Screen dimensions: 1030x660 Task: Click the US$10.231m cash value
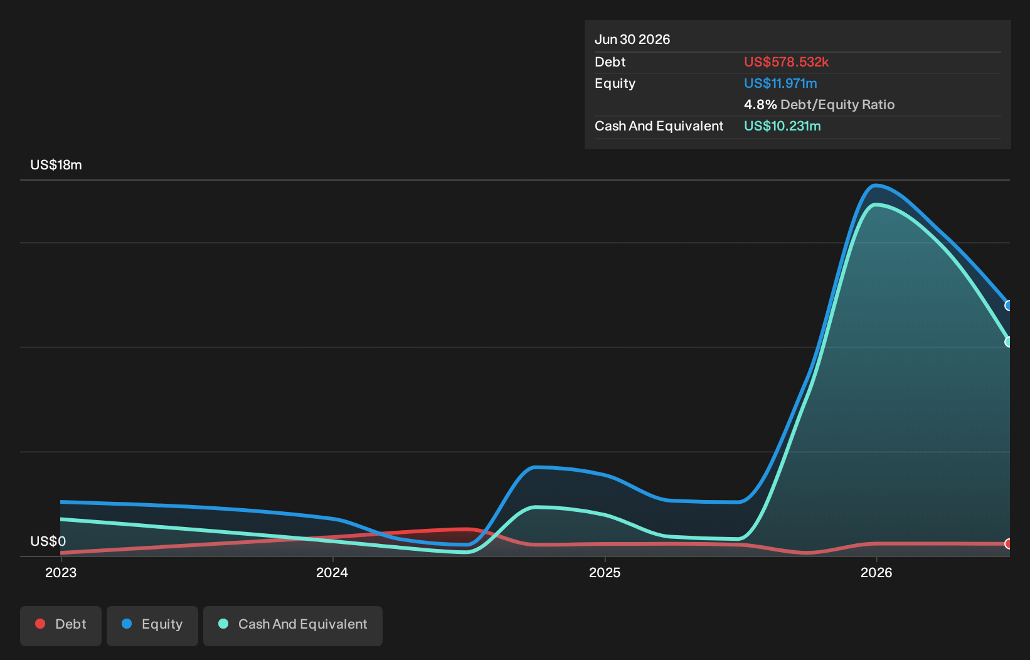coord(782,126)
